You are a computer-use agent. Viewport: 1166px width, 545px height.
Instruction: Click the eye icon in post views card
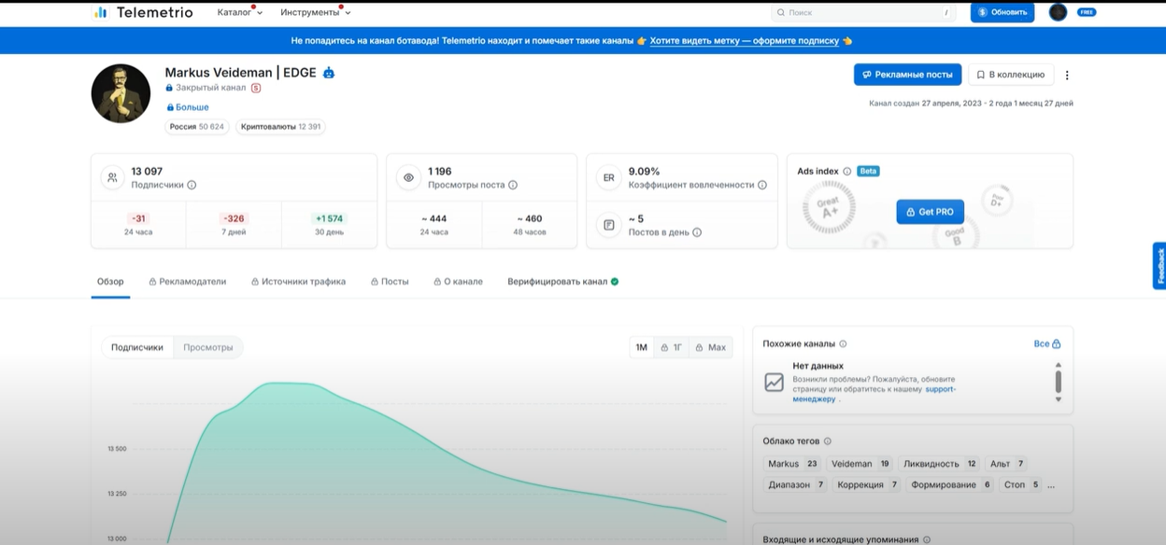408,177
